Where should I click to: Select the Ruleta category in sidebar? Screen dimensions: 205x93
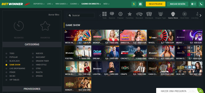click(39, 72)
